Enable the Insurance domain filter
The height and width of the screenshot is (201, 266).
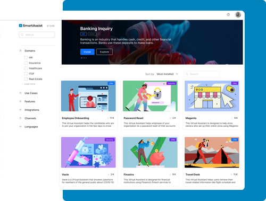click(x=26, y=63)
